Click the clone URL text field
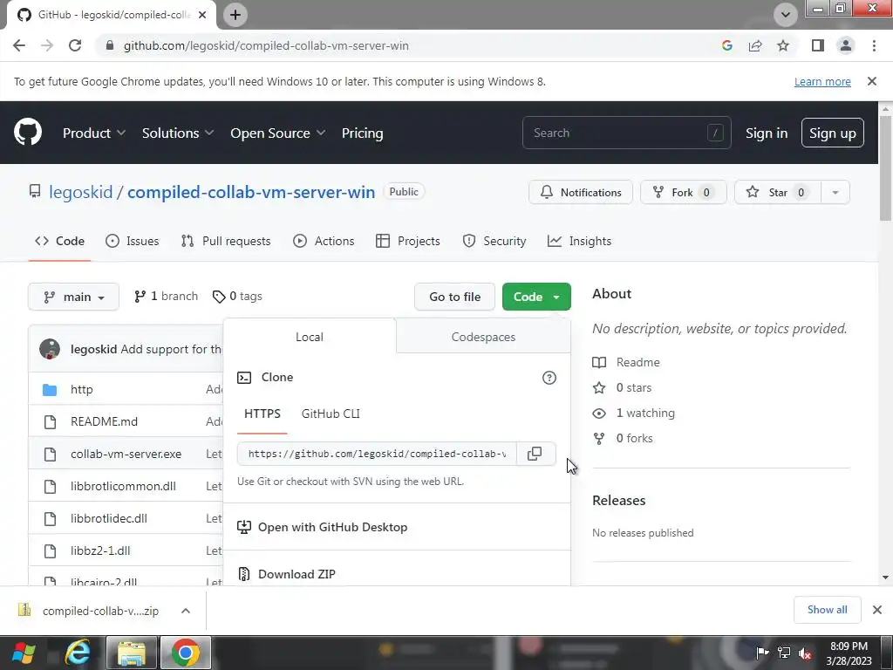 (377, 454)
